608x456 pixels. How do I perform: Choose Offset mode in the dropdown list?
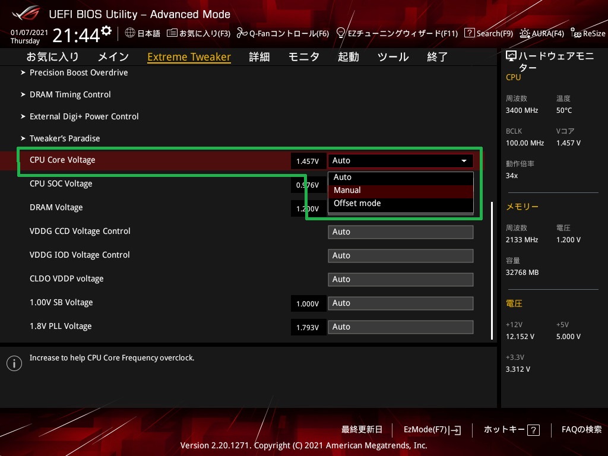[x=401, y=203]
